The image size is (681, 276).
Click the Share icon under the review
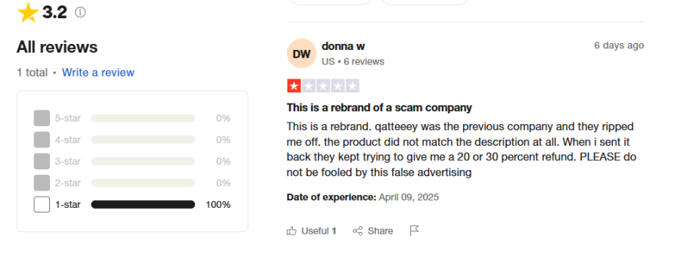pyautogui.click(x=357, y=231)
